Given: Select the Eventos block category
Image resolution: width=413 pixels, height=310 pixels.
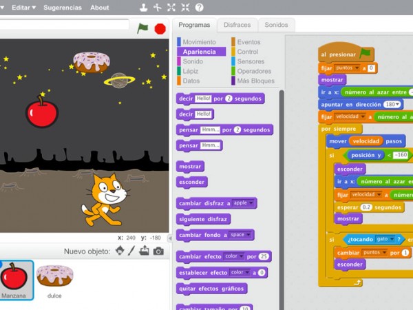Looking at the screenshot, I should [x=246, y=42].
